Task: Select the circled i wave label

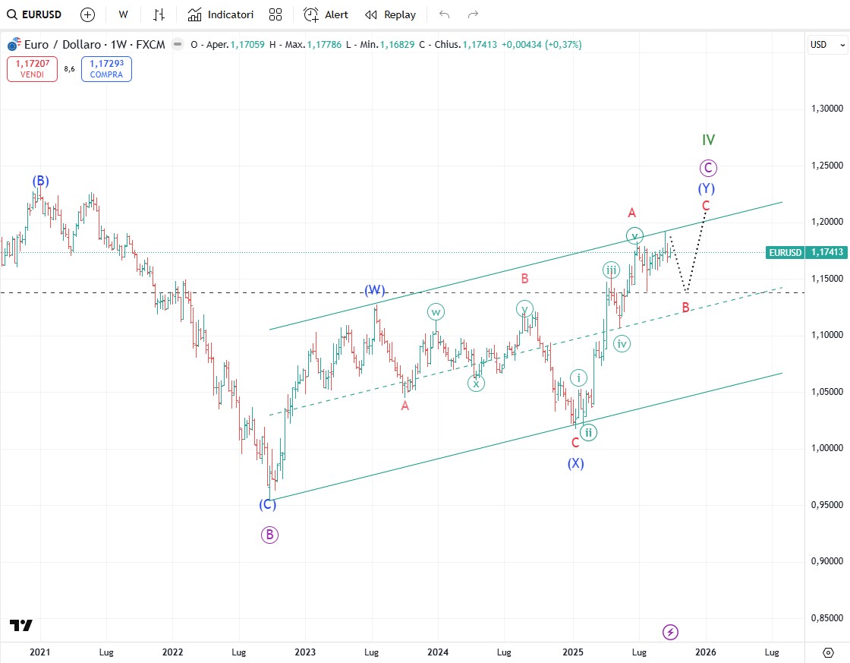Action: pyautogui.click(x=578, y=378)
